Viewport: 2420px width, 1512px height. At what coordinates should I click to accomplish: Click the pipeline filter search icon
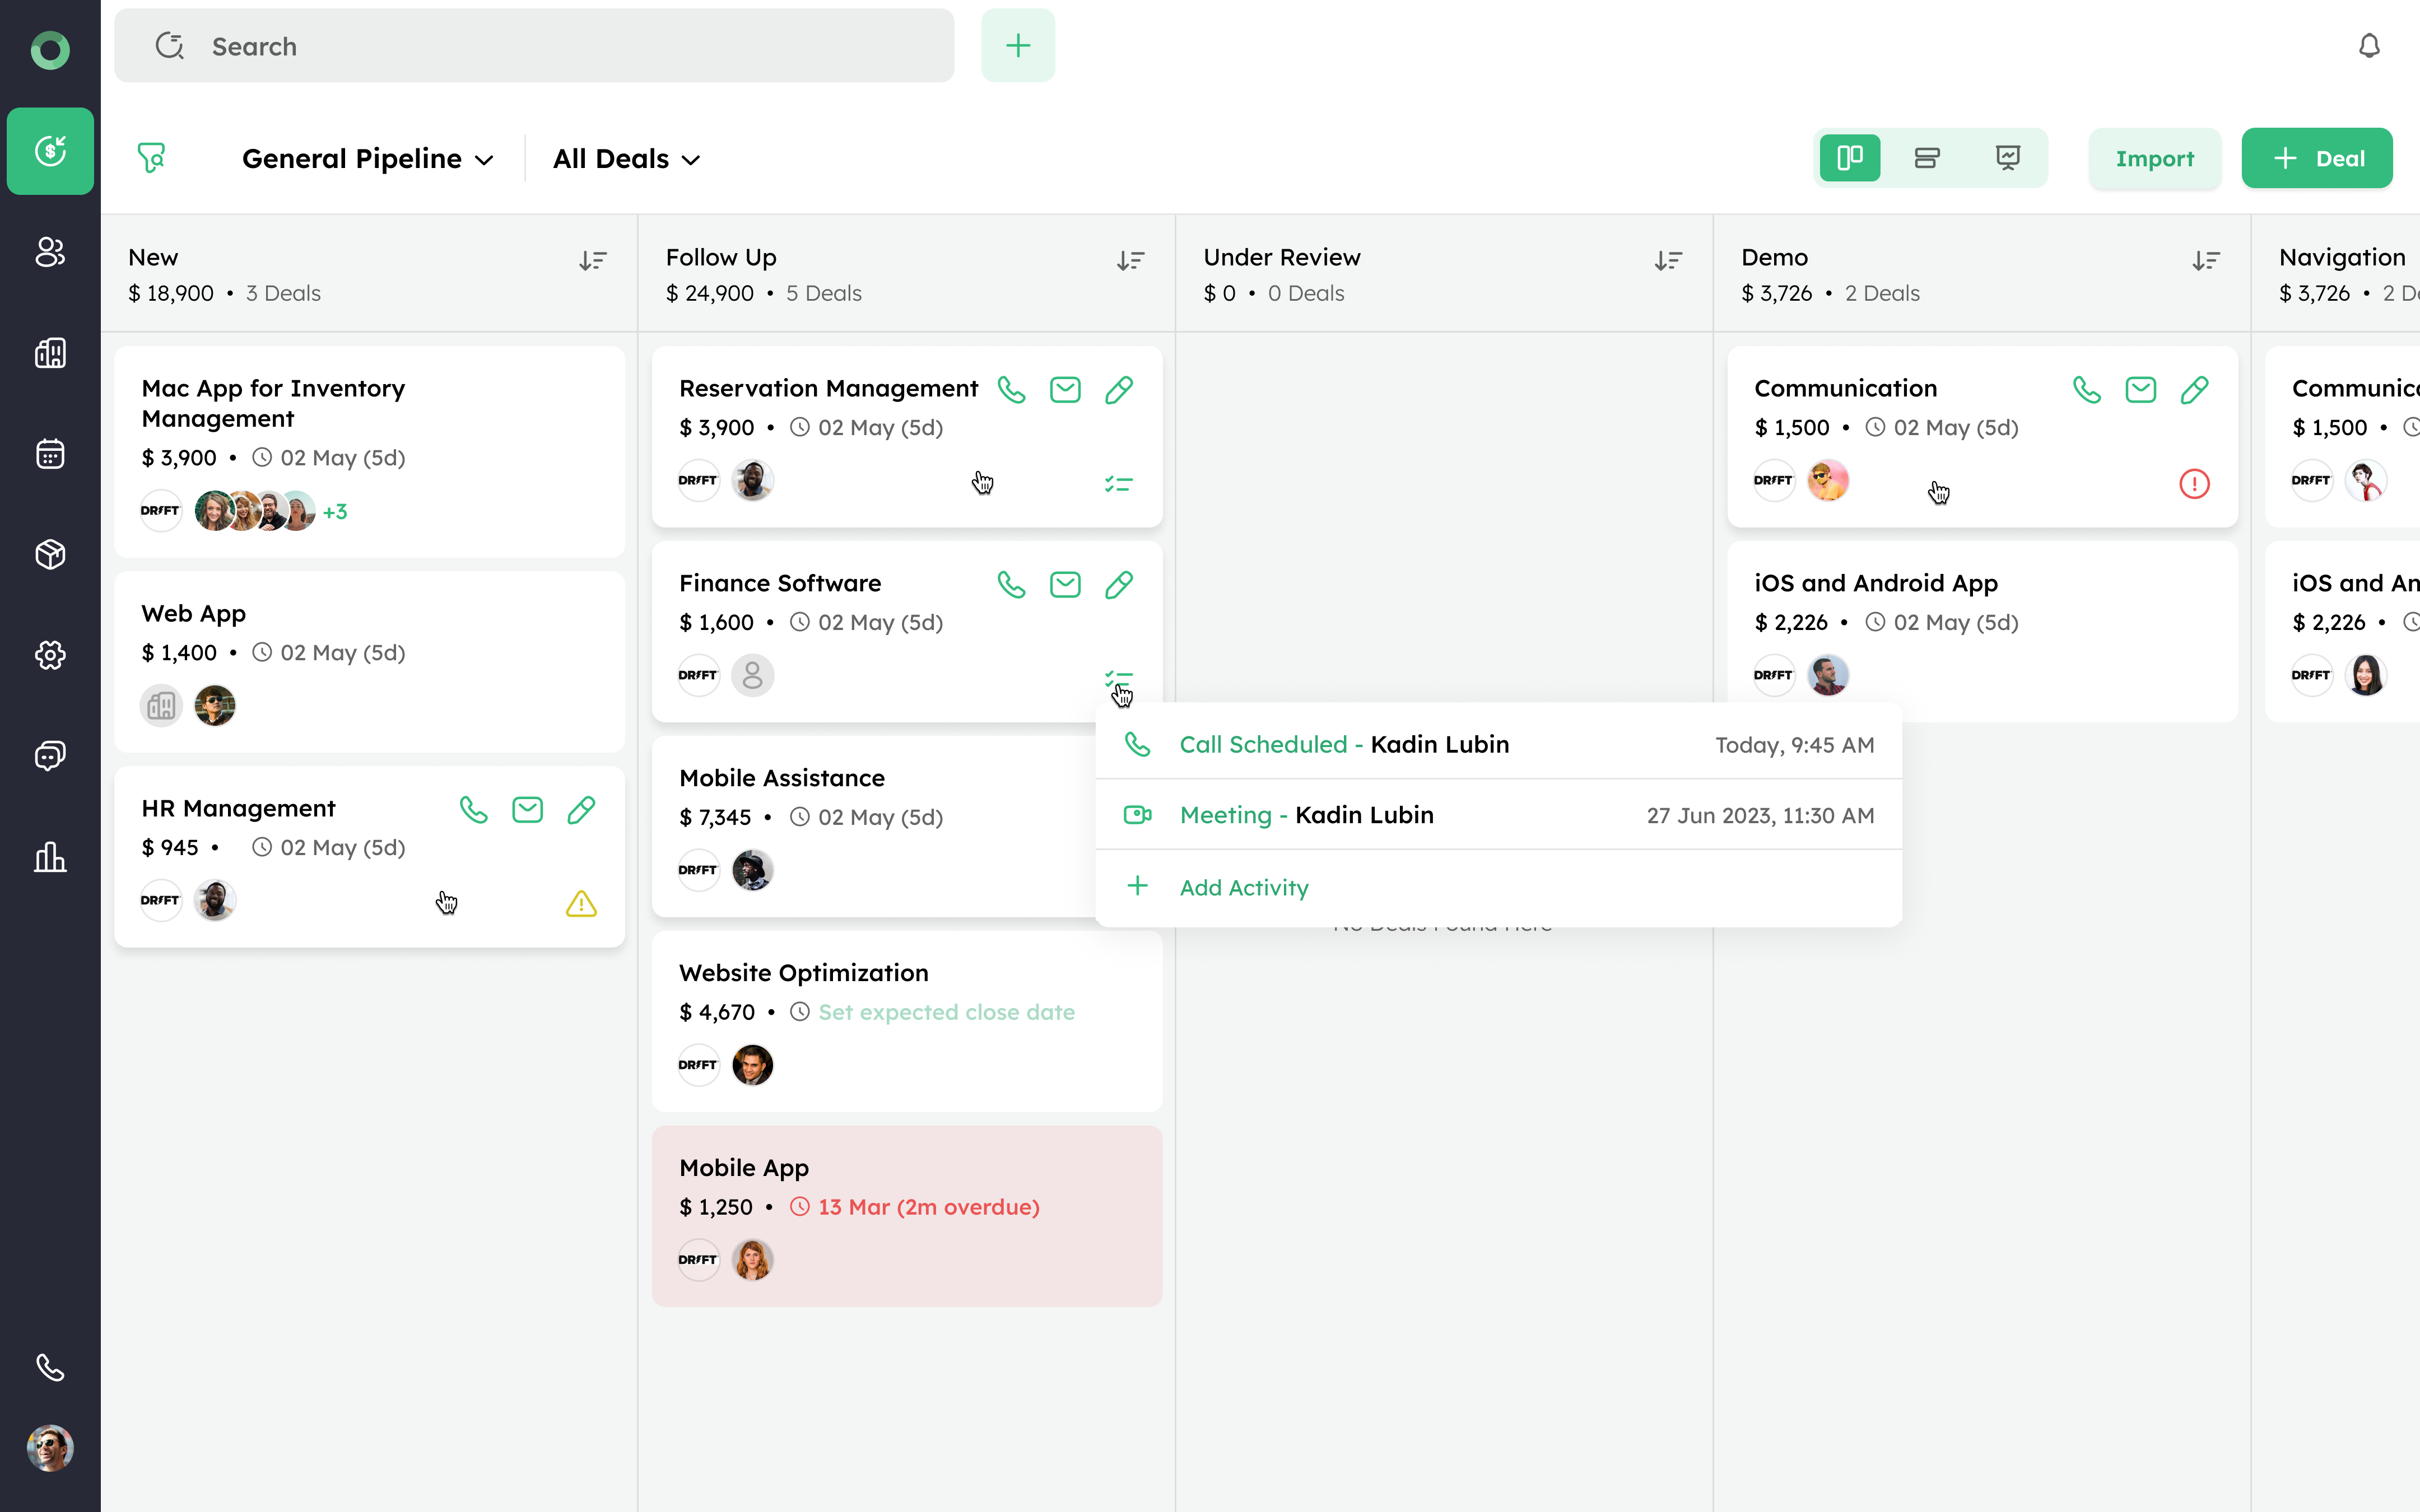[x=151, y=158]
